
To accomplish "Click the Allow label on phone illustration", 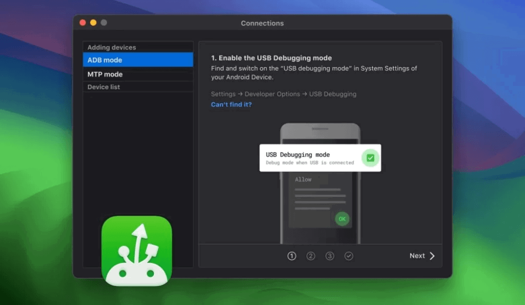I will (303, 179).
